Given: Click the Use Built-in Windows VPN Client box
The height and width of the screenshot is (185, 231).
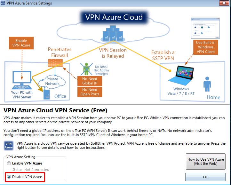Looking at the screenshot, I should pos(205,47).
